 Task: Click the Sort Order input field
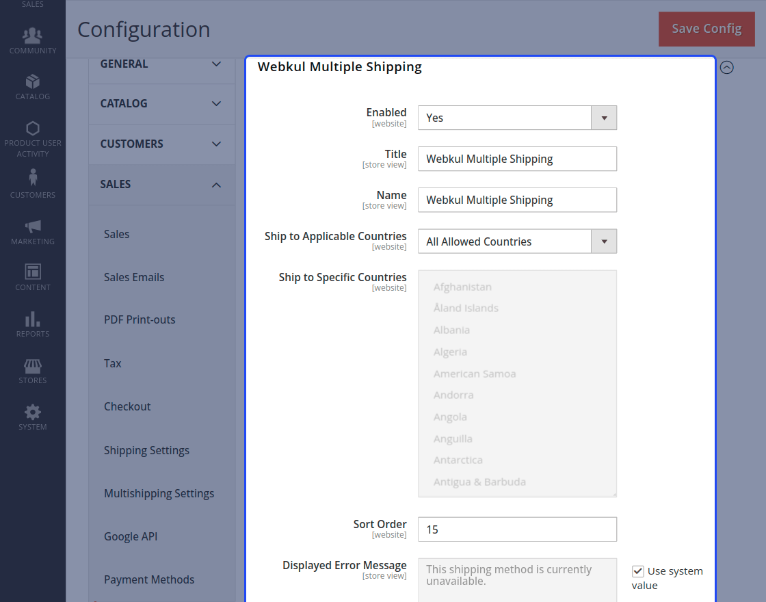coord(517,529)
